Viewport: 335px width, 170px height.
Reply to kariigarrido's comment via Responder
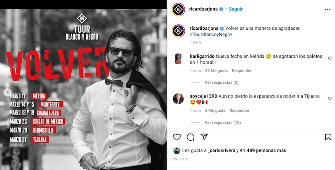pos(242,71)
